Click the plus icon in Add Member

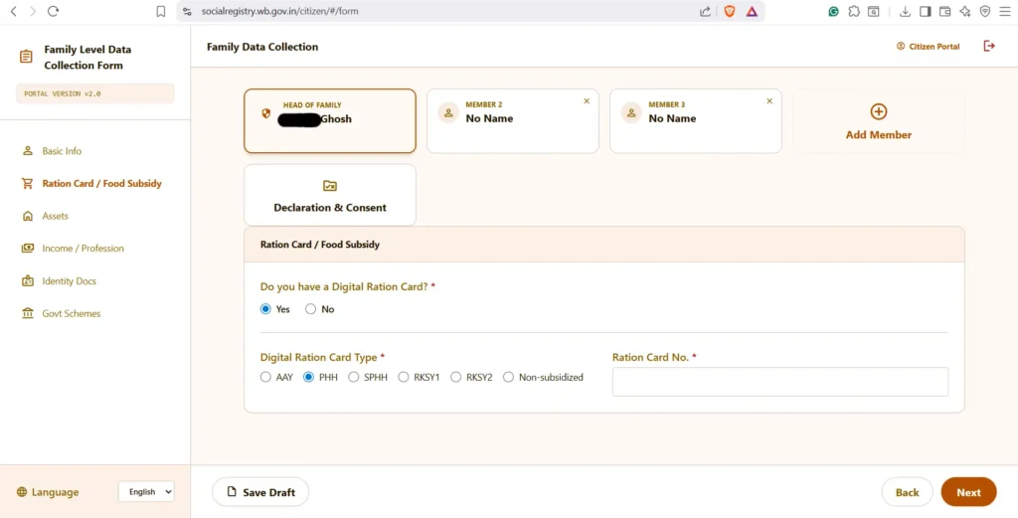coord(879,111)
